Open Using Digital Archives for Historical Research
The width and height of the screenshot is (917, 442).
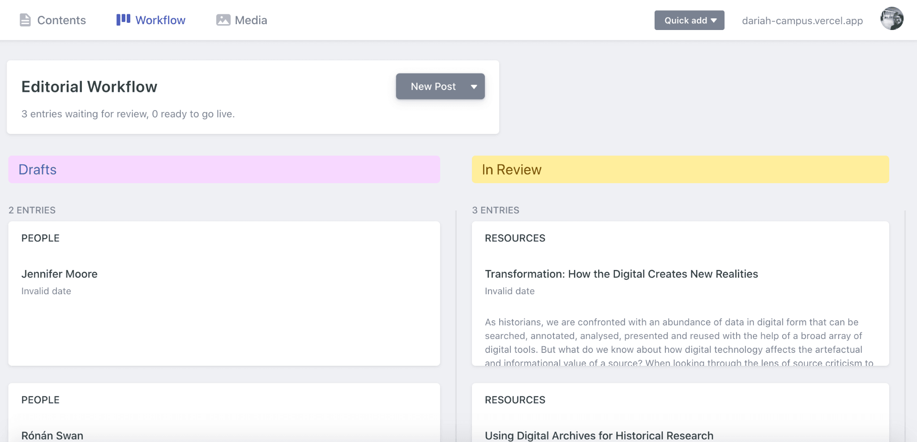coord(599,435)
